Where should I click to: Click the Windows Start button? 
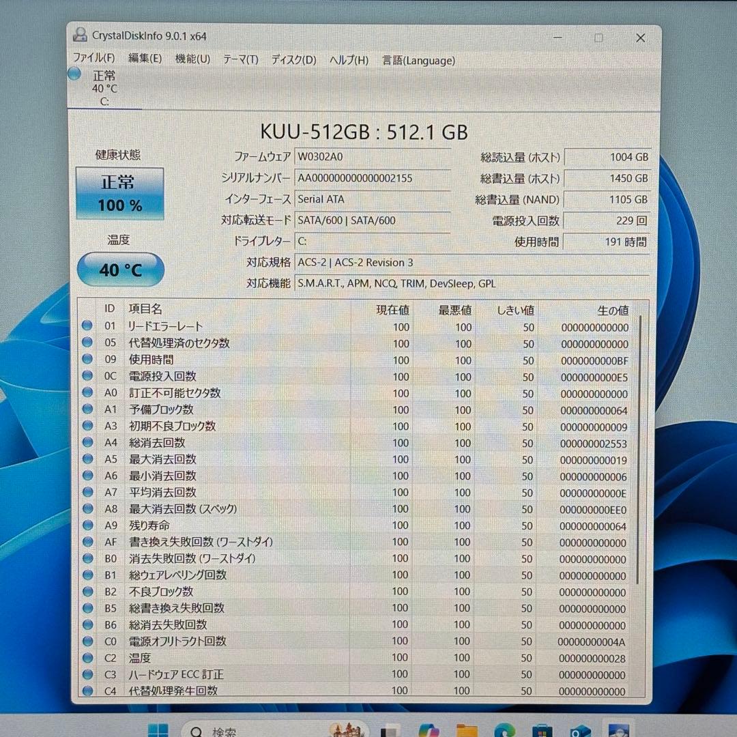click(158, 729)
